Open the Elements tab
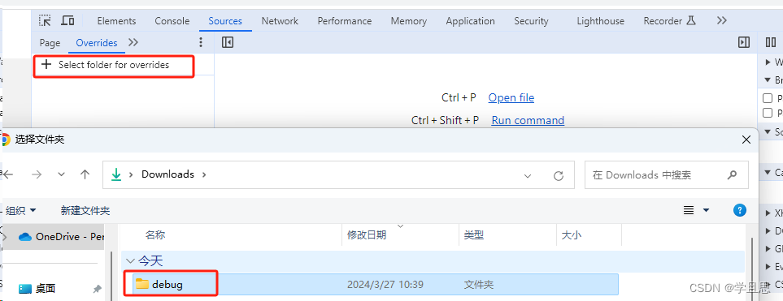Image resolution: width=783 pixels, height=301 pixels. [116, 21]
